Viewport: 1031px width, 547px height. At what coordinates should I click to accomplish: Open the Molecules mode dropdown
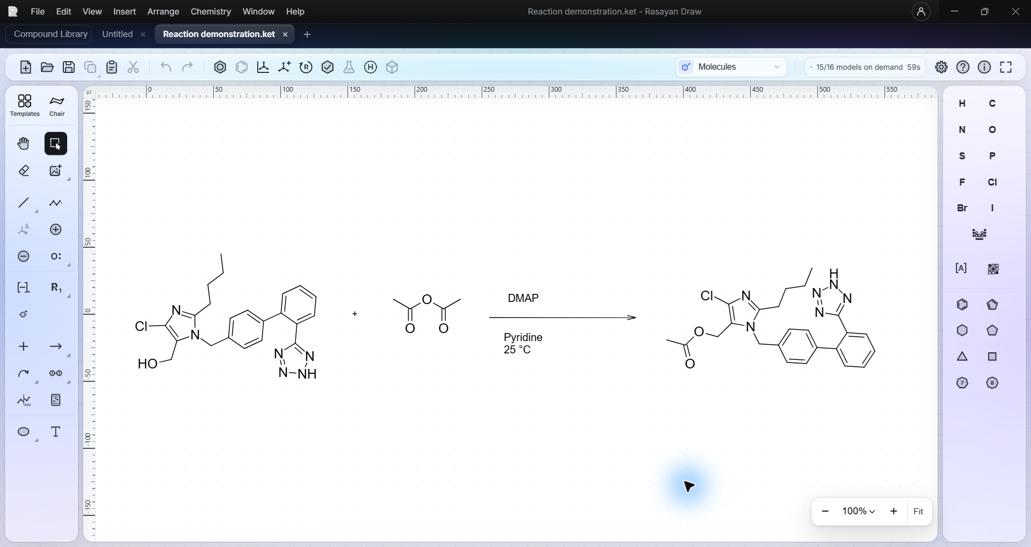(731, 67)
